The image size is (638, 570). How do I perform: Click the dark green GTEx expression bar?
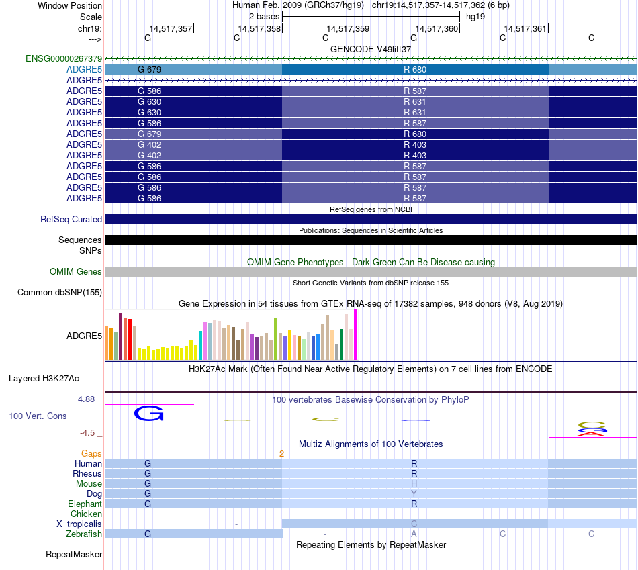pos(341,344)
